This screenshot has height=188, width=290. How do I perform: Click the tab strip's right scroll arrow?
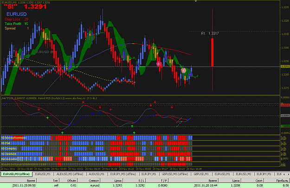coord(288,174)
